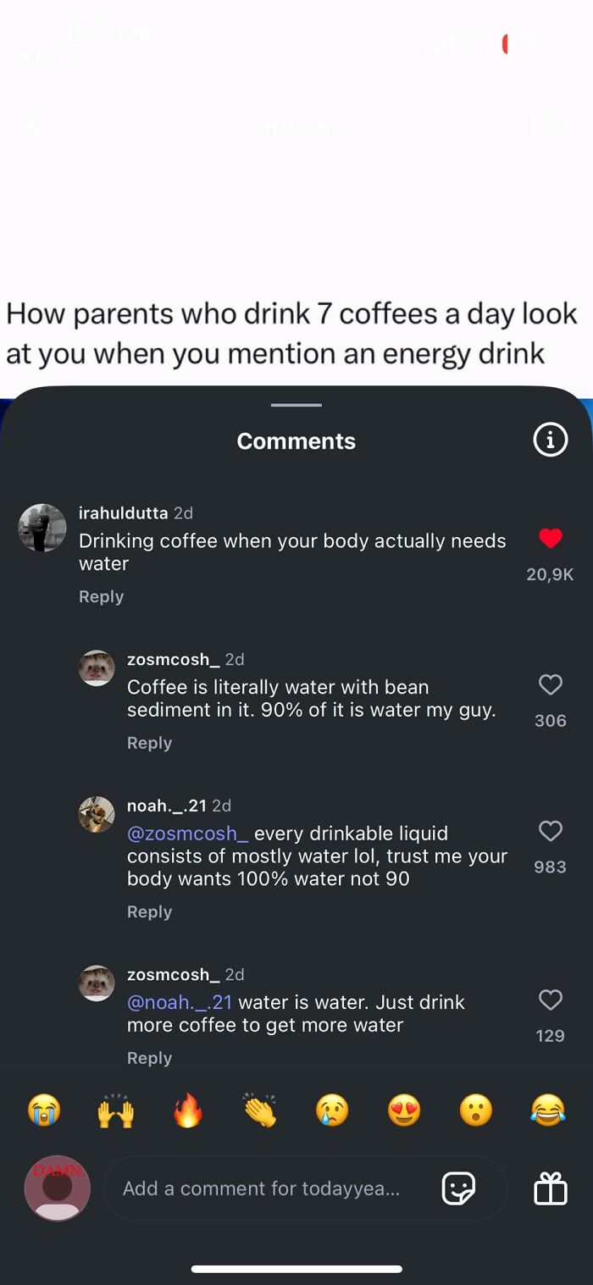View your own profile avatar near the comment bar
Image resolution: width=593 pixels, height=1285 pixels.
(57, 1188)
